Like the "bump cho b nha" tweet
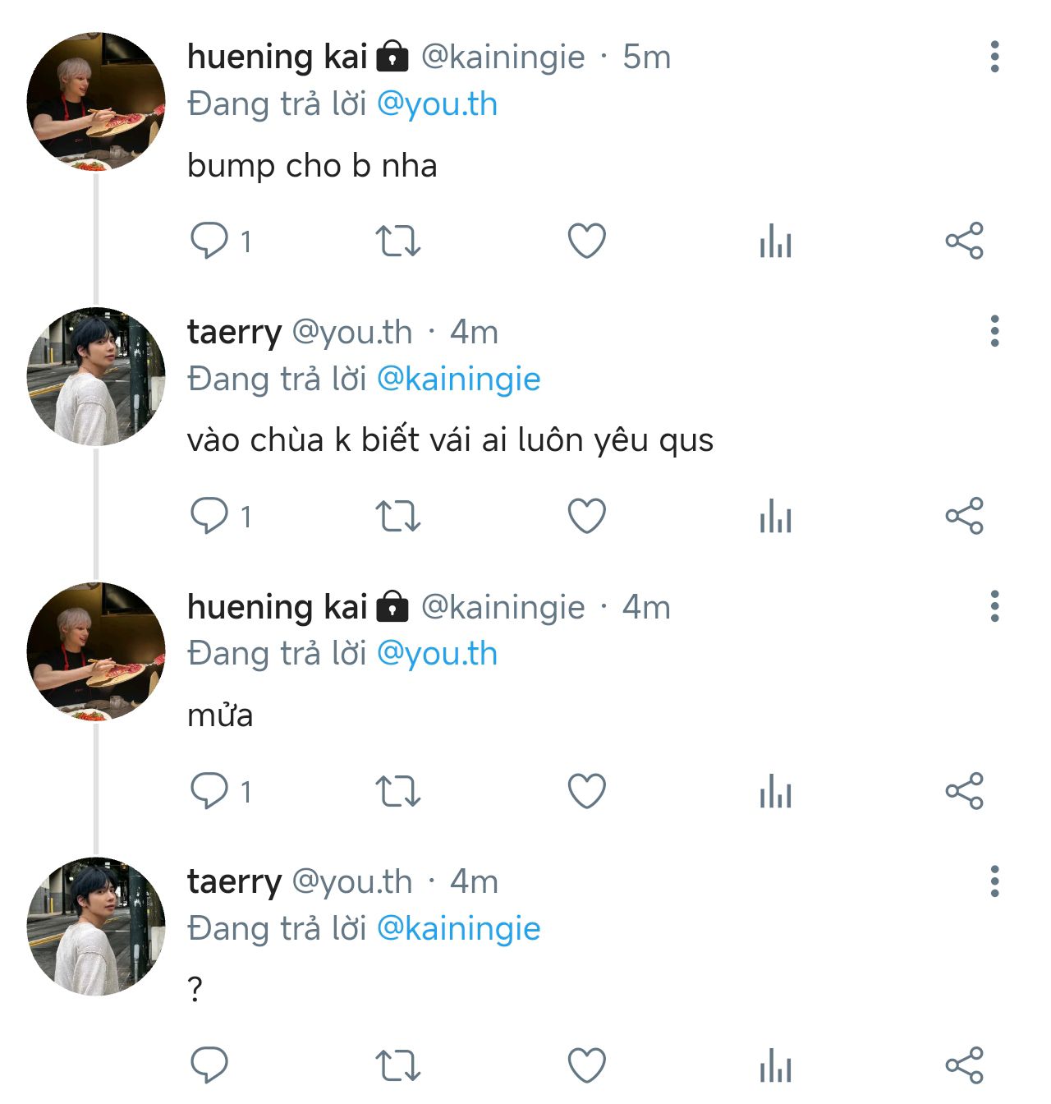1051x1104 pixels. tap(586, 241)
